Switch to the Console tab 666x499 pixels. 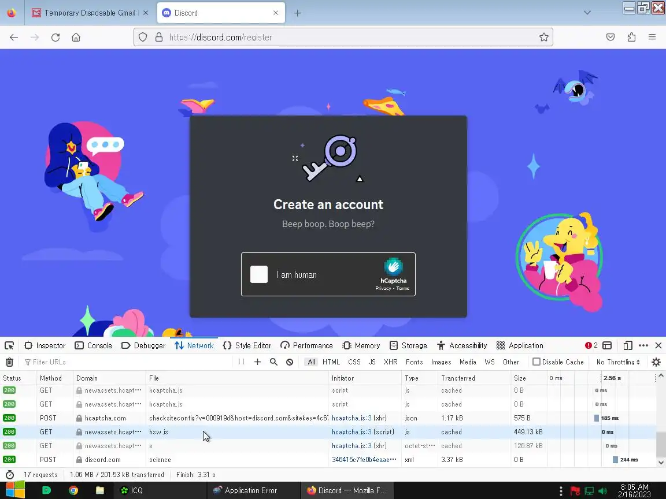pos(94,345)
